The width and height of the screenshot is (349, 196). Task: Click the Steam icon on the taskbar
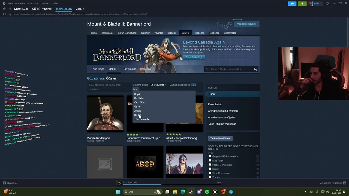pos(191,192)
